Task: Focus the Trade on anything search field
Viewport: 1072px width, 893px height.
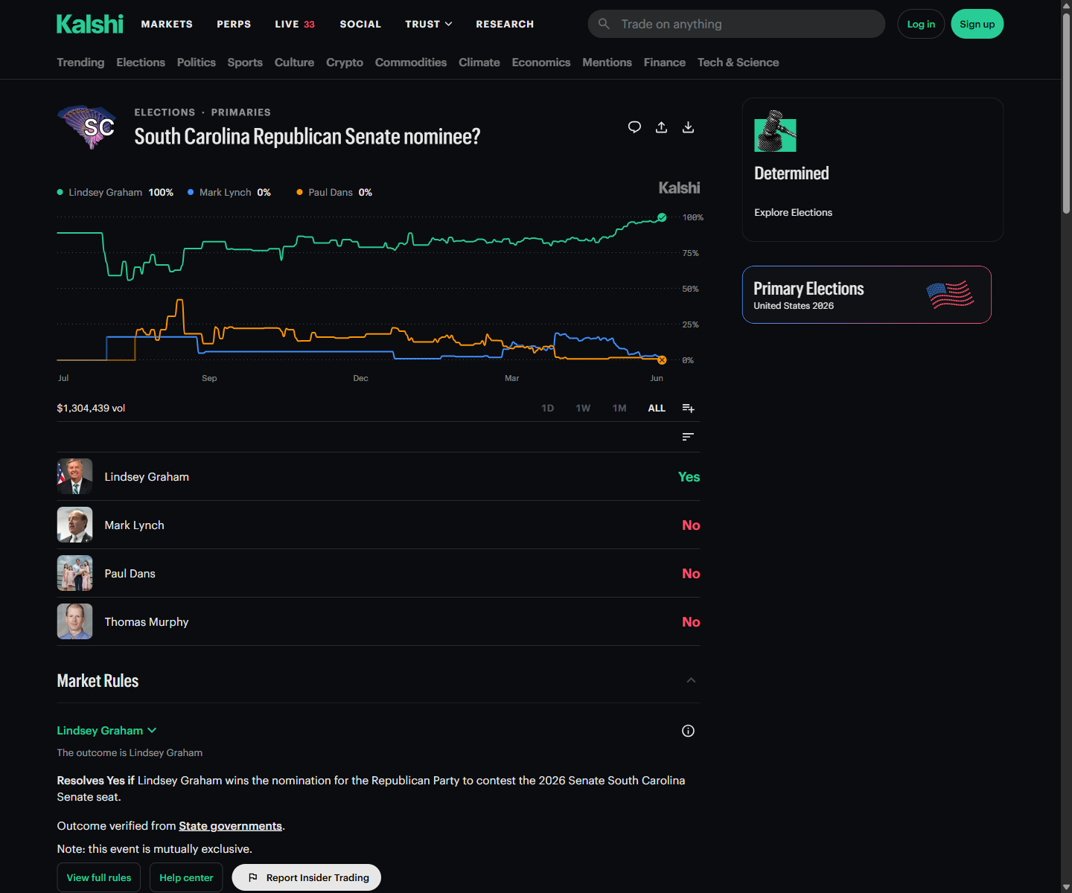Action: [x=736, y=24]
